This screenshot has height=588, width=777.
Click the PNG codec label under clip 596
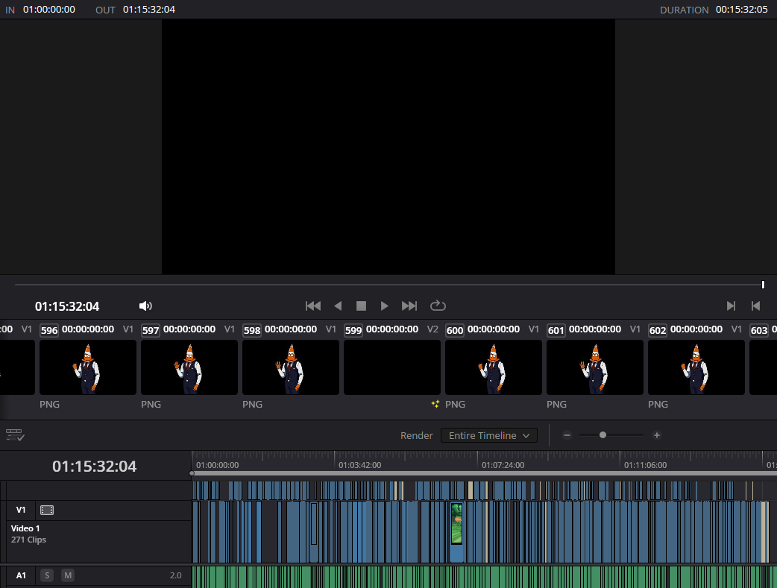point(49,404)
